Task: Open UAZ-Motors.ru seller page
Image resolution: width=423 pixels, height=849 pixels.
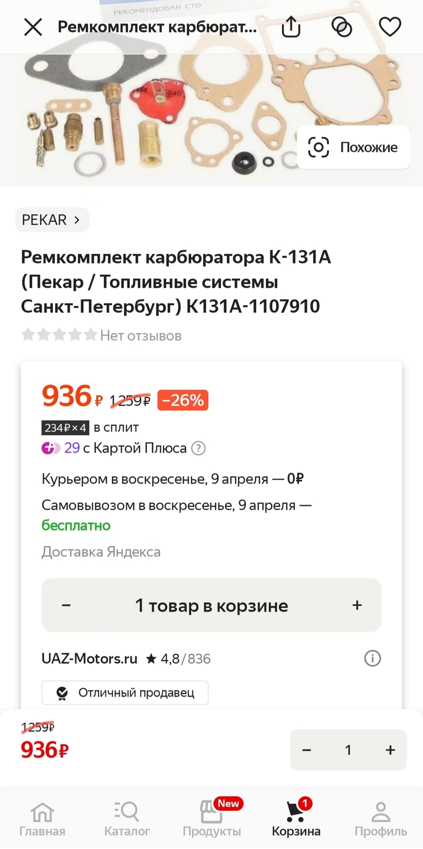Action: (89, 658)
